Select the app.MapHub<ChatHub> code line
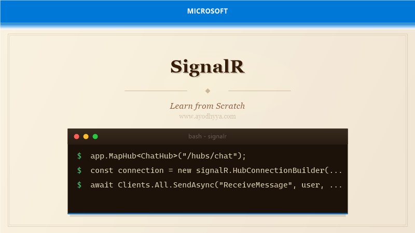This screenshot has width=415, height=233. [x=168, y=156]
